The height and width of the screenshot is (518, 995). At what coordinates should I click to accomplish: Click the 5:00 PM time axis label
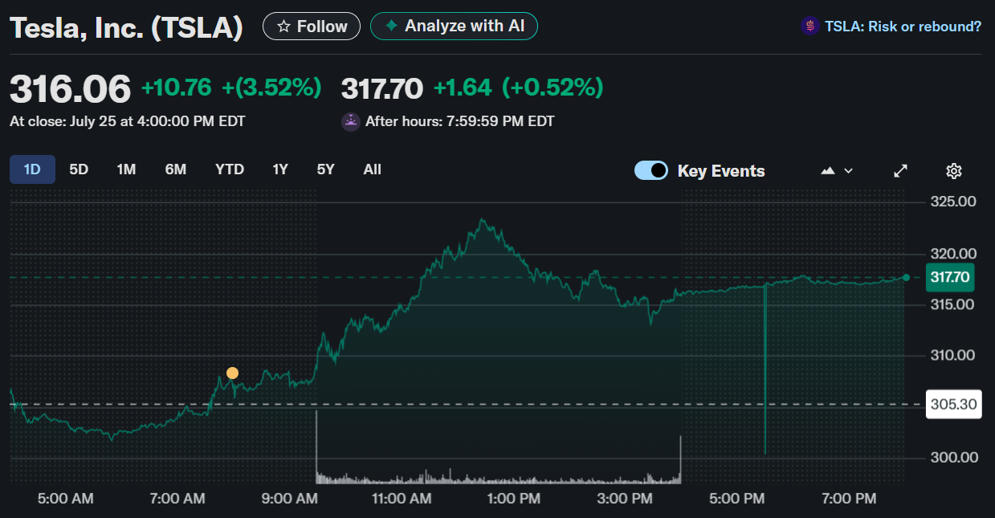click(736, 499)
